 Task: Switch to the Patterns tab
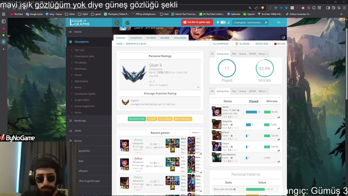pos(151,38)
